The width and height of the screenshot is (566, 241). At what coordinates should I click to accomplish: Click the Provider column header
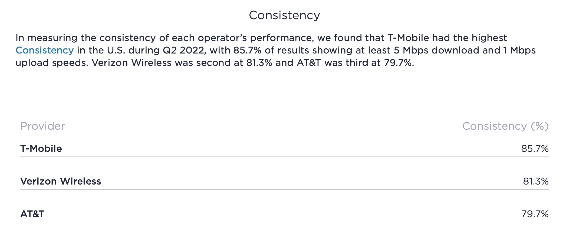tap(43, 126)
